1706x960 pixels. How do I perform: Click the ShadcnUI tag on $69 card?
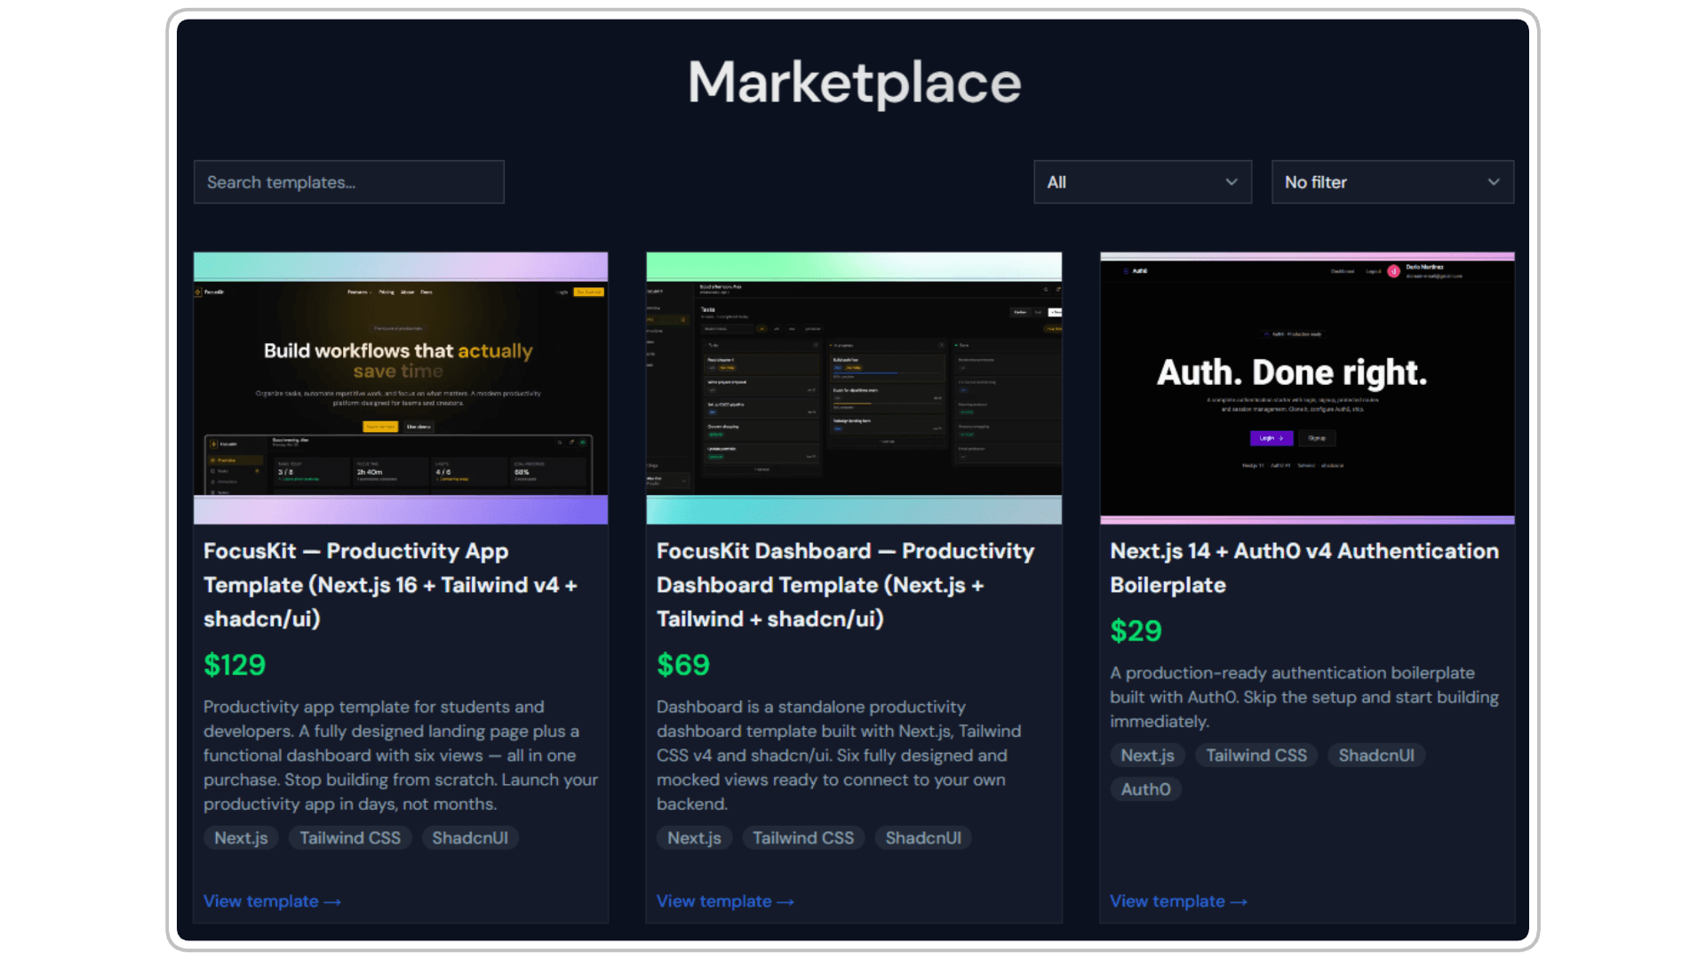[923, 838]
